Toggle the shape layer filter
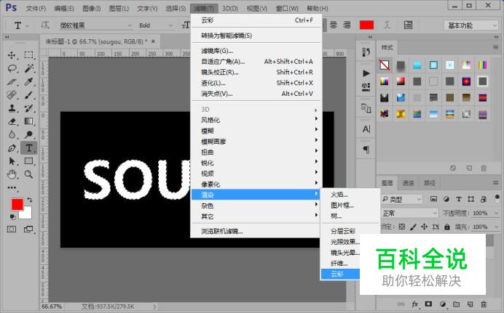This screenshot has width=504, height=313. (x=471, y=199)
